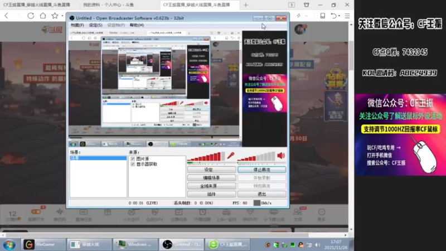Uncheck the 显示器获取 source checkbox

pos(133,164)
